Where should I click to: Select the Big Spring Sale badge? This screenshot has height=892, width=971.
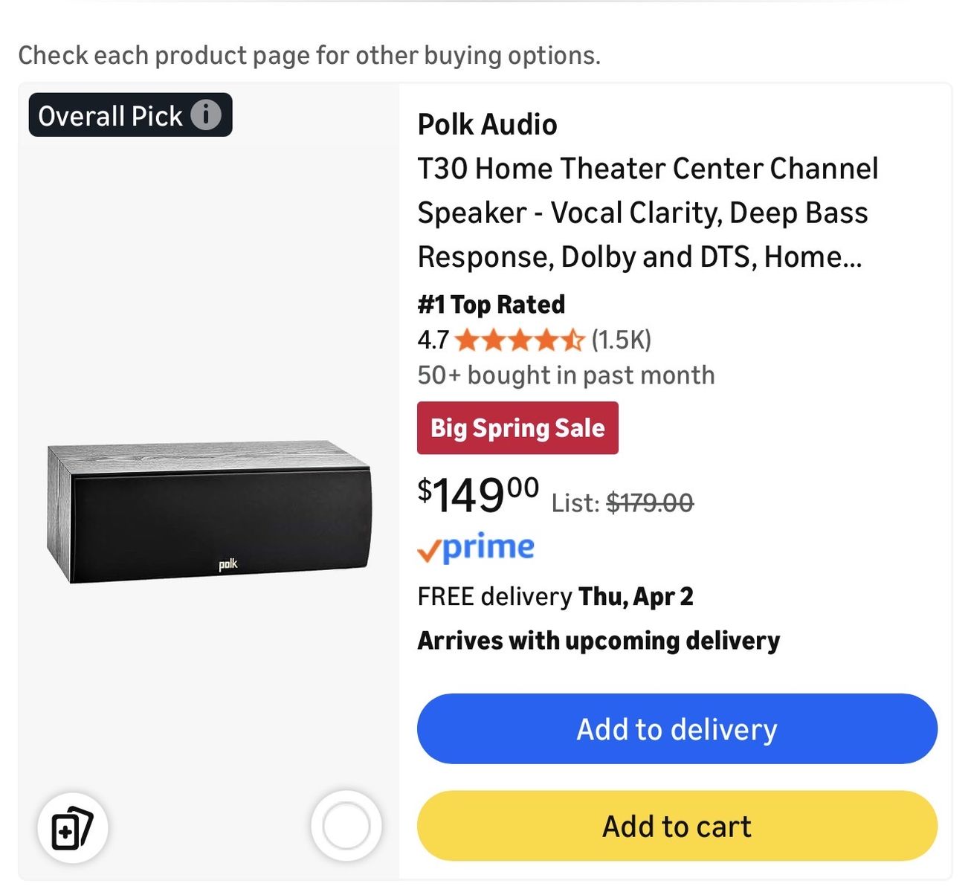click(x=517, y=428)
